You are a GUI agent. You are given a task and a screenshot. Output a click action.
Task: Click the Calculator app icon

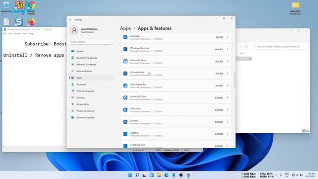pyautogui.click(x=125, y=110)
